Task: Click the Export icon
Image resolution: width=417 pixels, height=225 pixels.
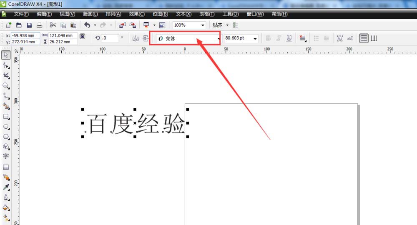Action: tap(133, 25)
